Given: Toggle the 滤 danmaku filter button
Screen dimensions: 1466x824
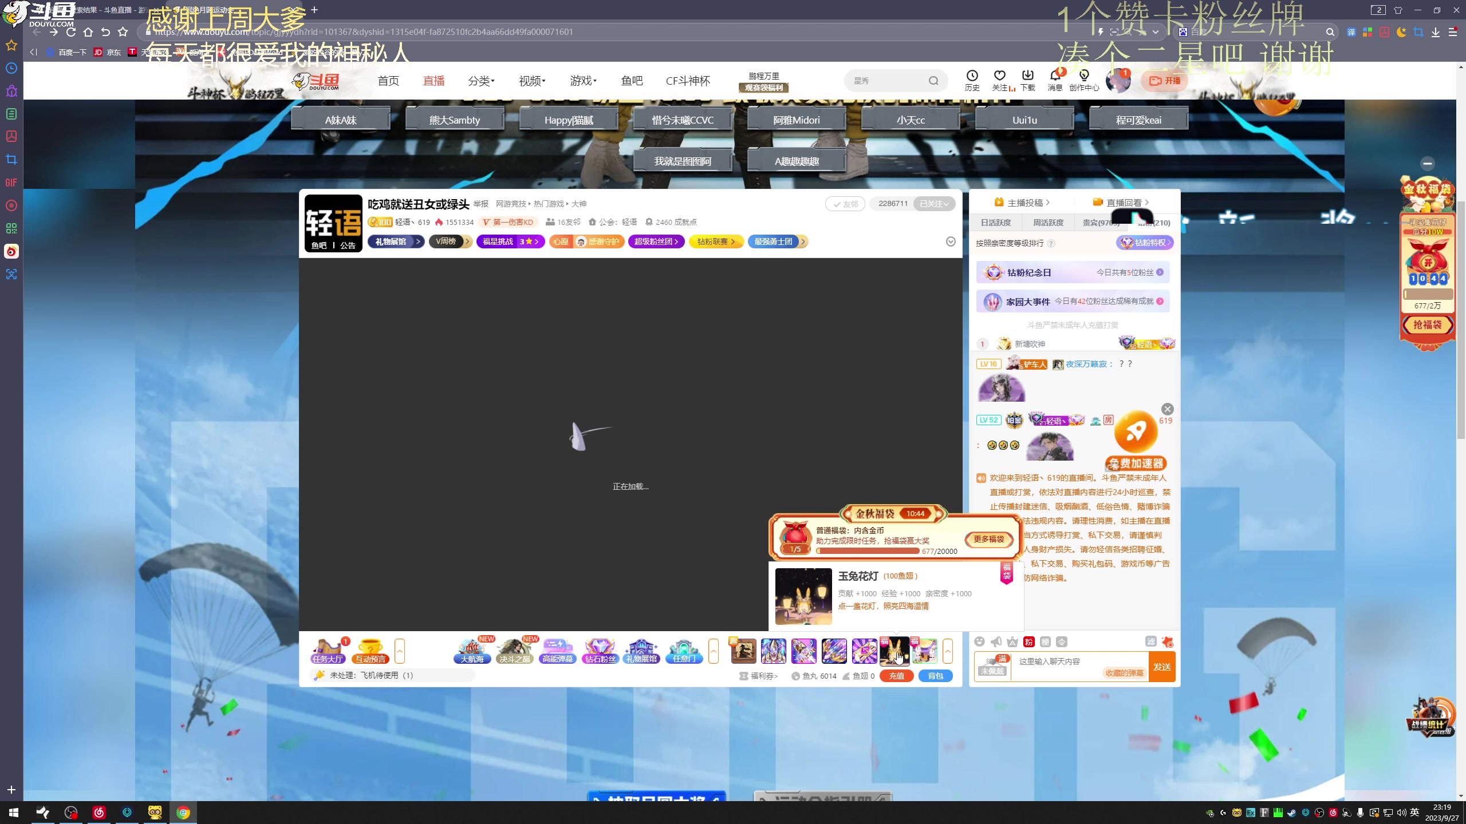Looking at the screenshot, I should (1150, 641).
